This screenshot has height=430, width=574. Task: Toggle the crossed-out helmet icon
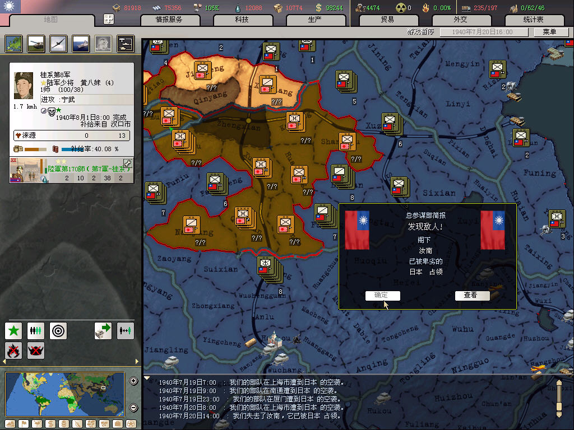[x=36, y=351]
